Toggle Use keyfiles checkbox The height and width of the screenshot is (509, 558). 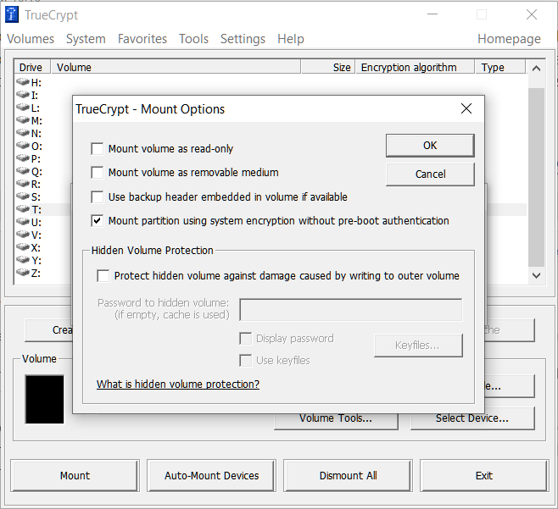(x=246, y=361)
